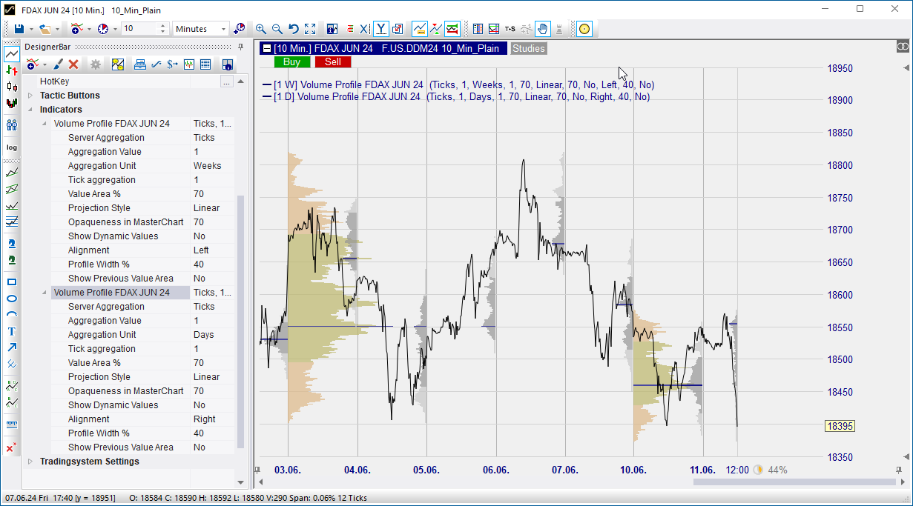
Task: Open the Studies tab on chart
Action: click(x=528, y=48)
